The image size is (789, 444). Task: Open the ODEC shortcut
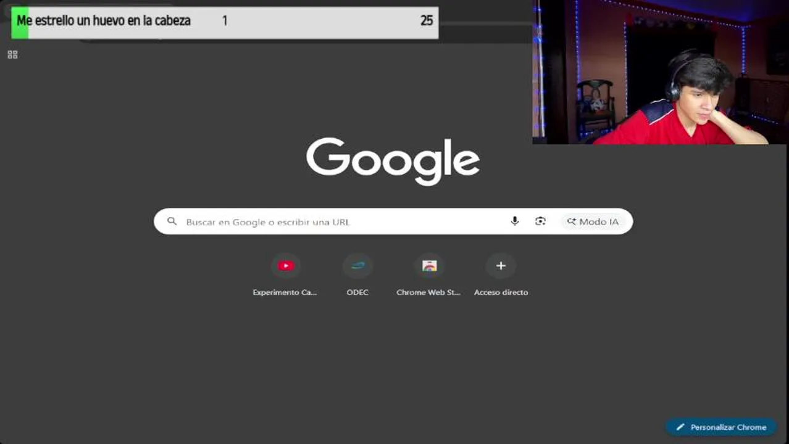pos(357,274)
